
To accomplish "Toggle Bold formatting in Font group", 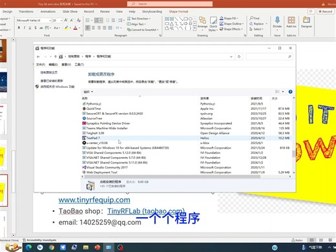I will coord(19,28).
